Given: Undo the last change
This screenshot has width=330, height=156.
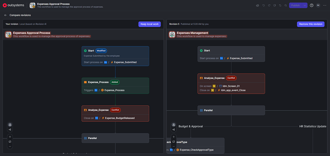Looking at the screenshot, I should (x=263, y=5).
